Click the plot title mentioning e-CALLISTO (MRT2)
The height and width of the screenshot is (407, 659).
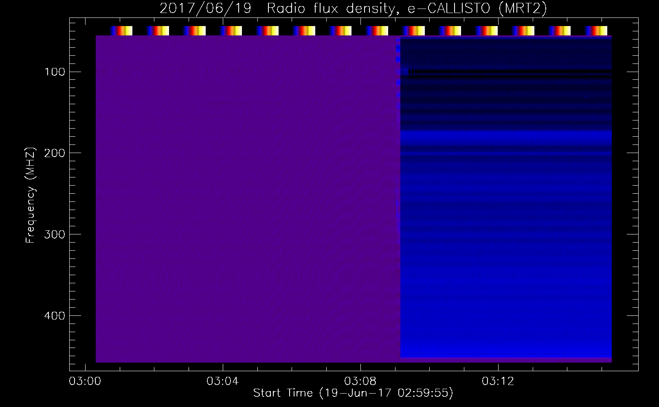[x=353, y=9]
